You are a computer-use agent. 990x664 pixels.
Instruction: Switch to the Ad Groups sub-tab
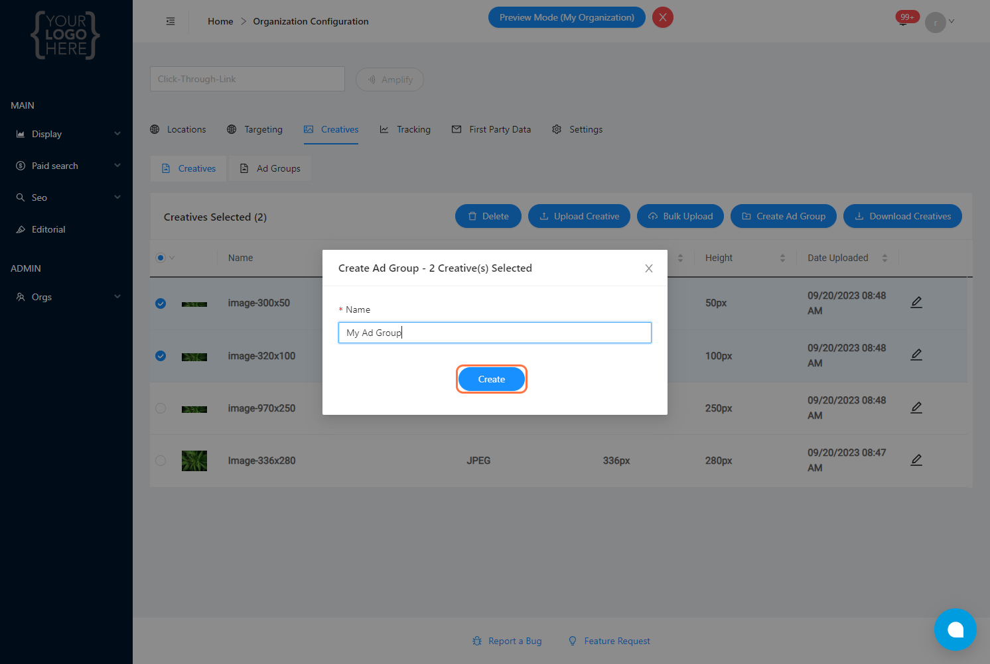[x=270, y=168]
